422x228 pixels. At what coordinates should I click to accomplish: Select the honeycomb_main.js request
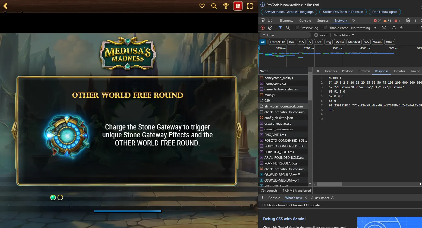tap(283, 78)
